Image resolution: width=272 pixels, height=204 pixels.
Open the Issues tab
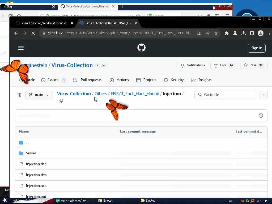53,80
